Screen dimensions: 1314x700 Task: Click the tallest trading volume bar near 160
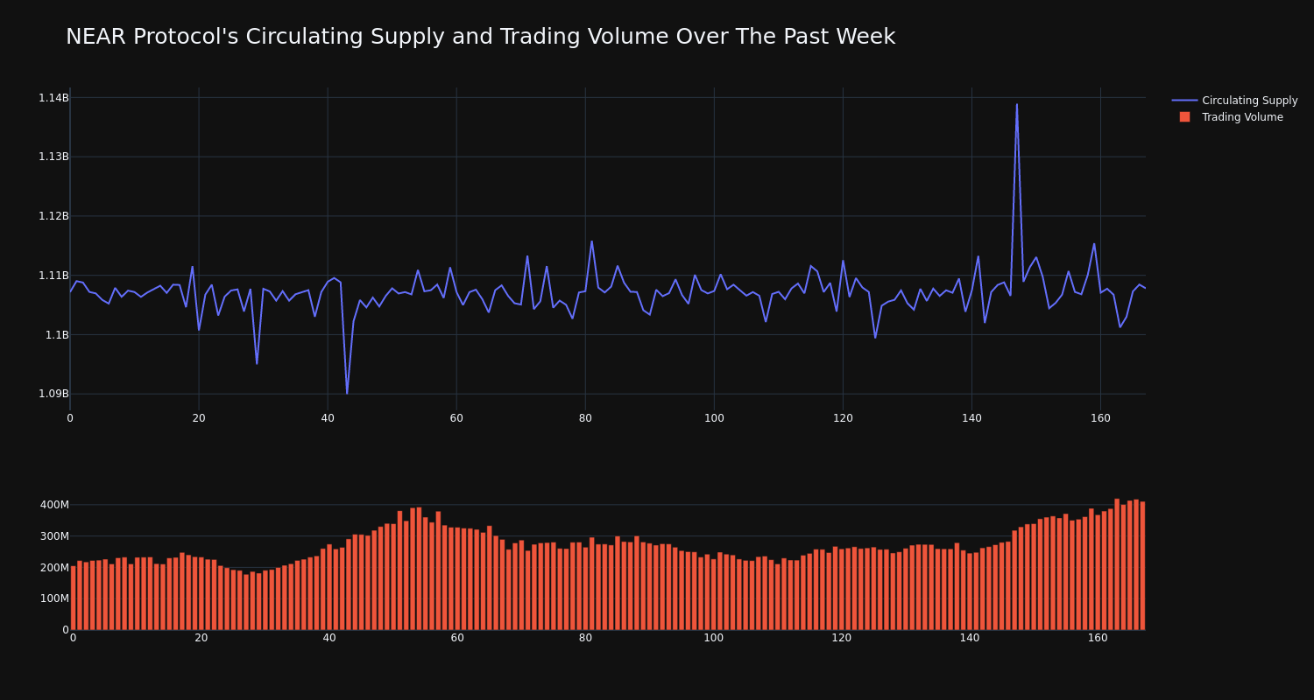(x=1117, y=564)
